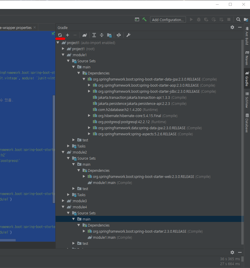Image resolution: width=250 pixels, height=268 pixels.
Task: Expand the :module3 node
Action: click(63, 201)
